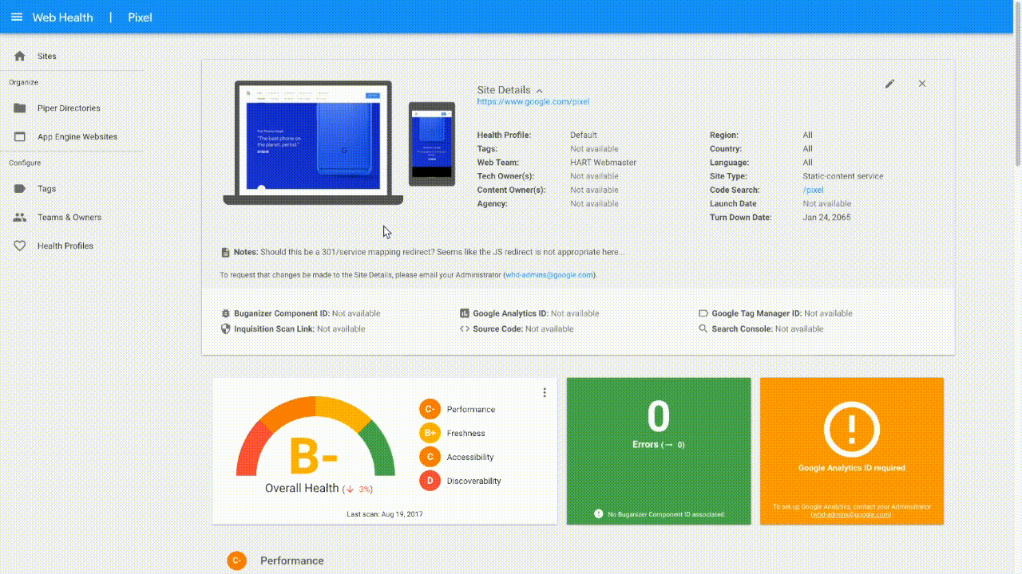The height and width of the screenshot is (574, 1022).
Task: Click the Overall Health 3% decrease indicator
Action: [x=358, y=489]
